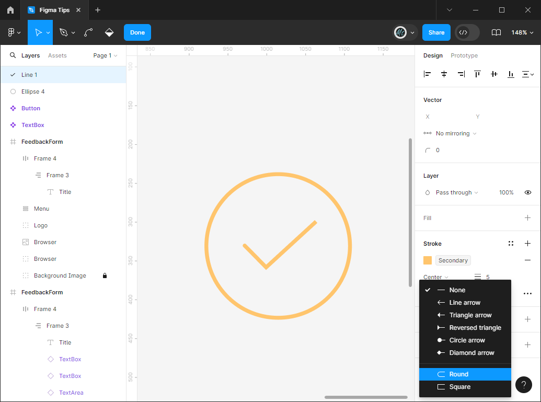Image resolution: width=541 pixels, height=402 pixels.
Task: Remove the Secondary stroke with minus
Action: click(527, 260)
